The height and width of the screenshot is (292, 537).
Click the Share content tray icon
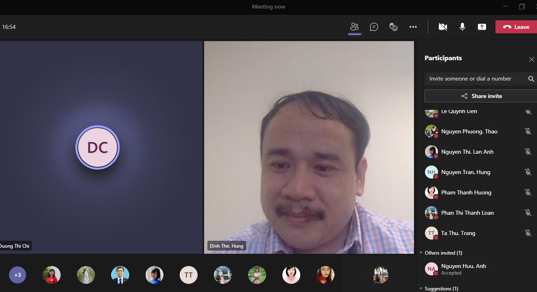[482, 27]
